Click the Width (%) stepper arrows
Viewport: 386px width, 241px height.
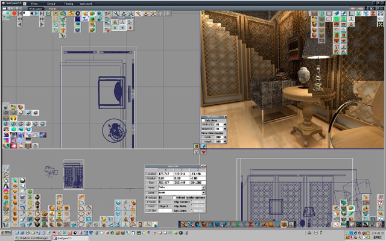click(225, 125)
